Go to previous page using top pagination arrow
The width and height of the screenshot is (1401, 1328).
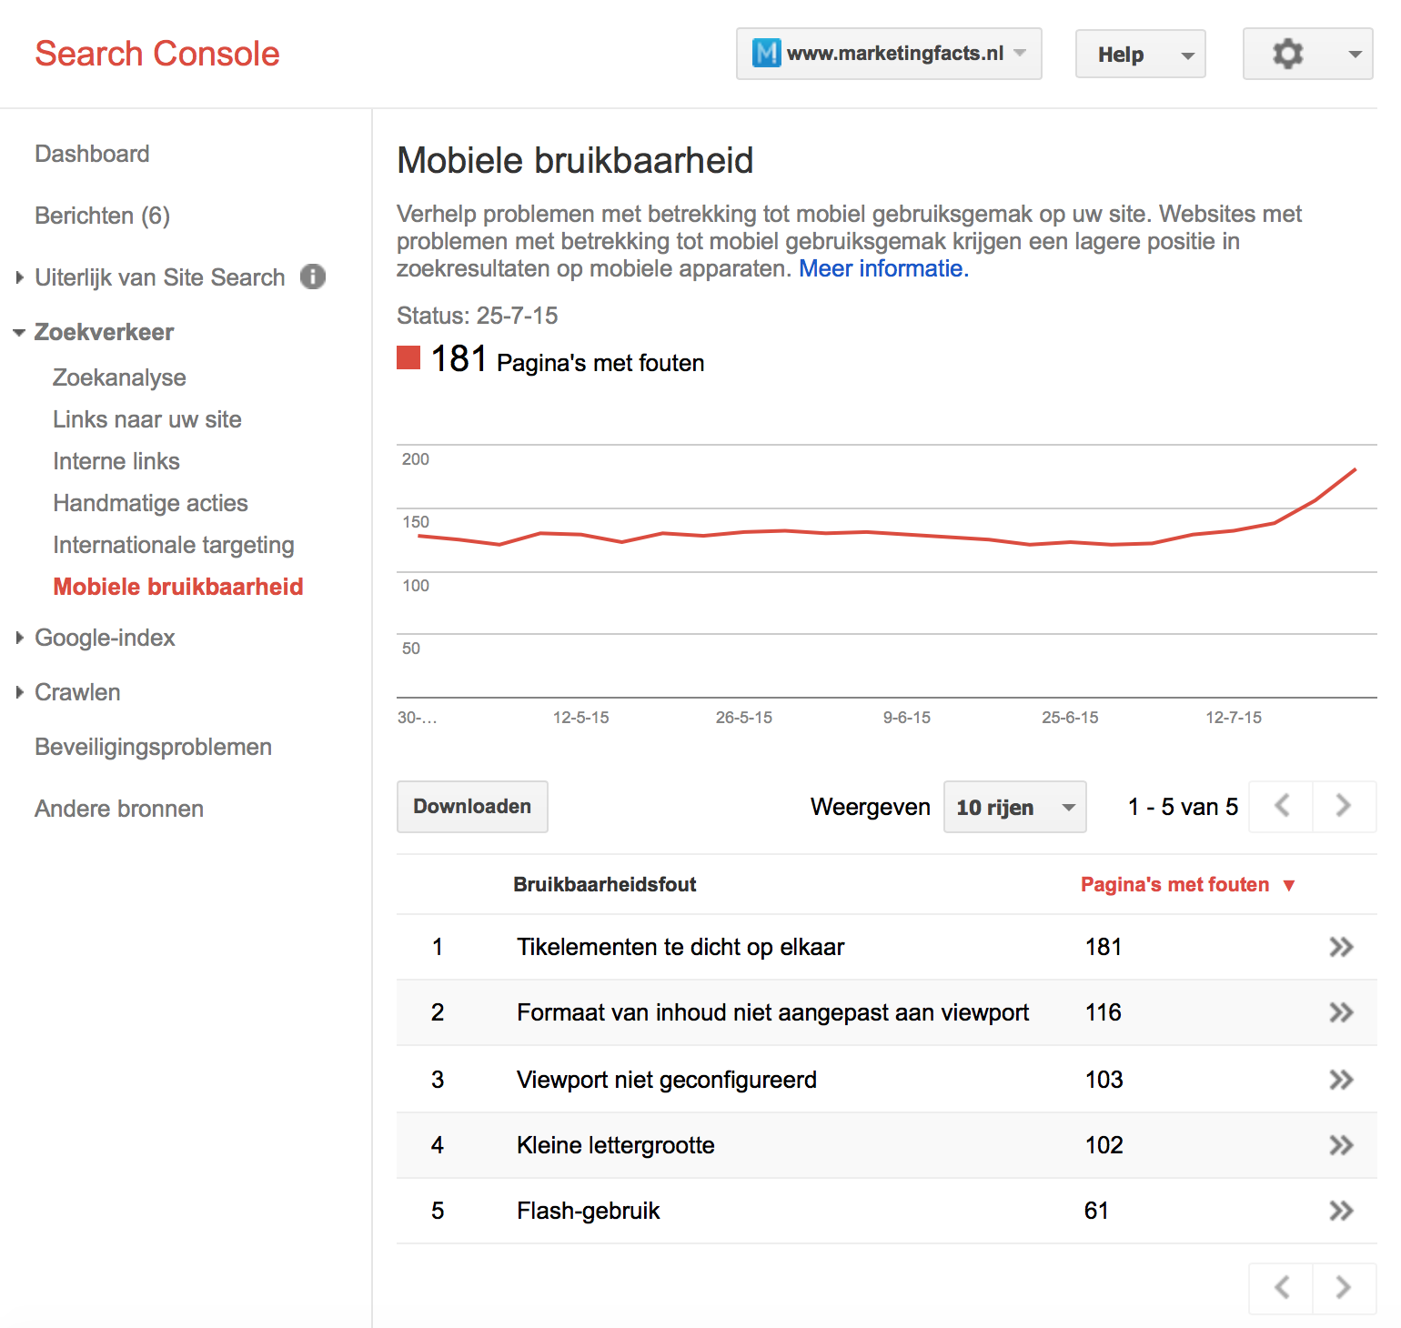tap(1282, 806)
